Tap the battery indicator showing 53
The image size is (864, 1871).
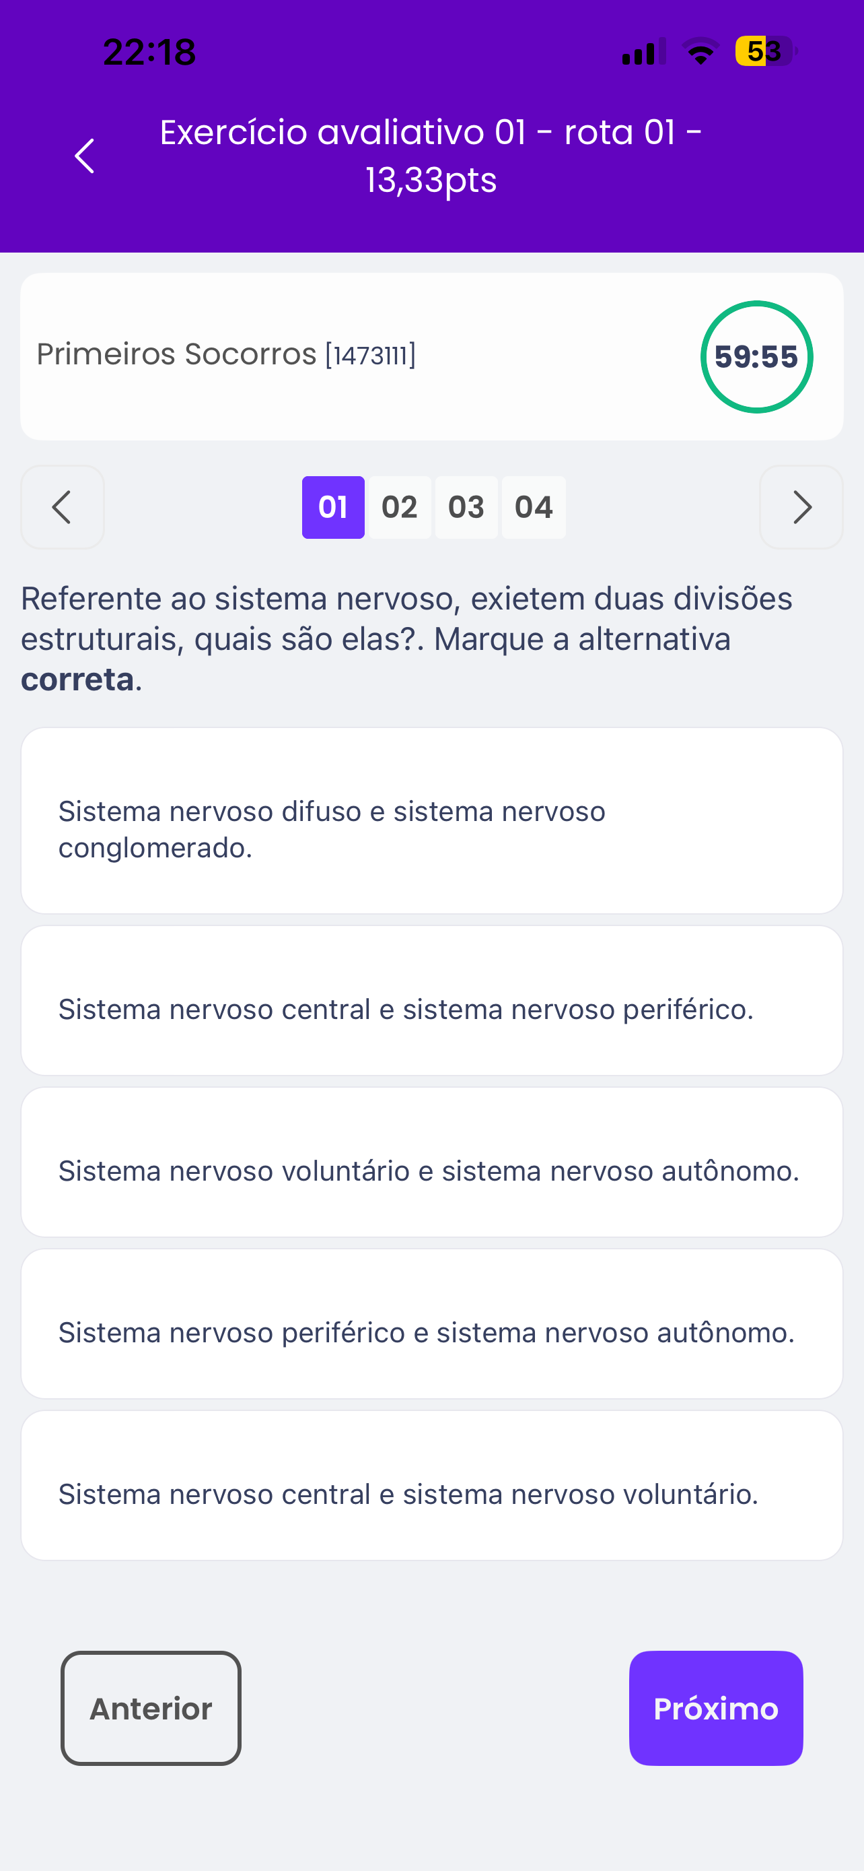[764, 52]
